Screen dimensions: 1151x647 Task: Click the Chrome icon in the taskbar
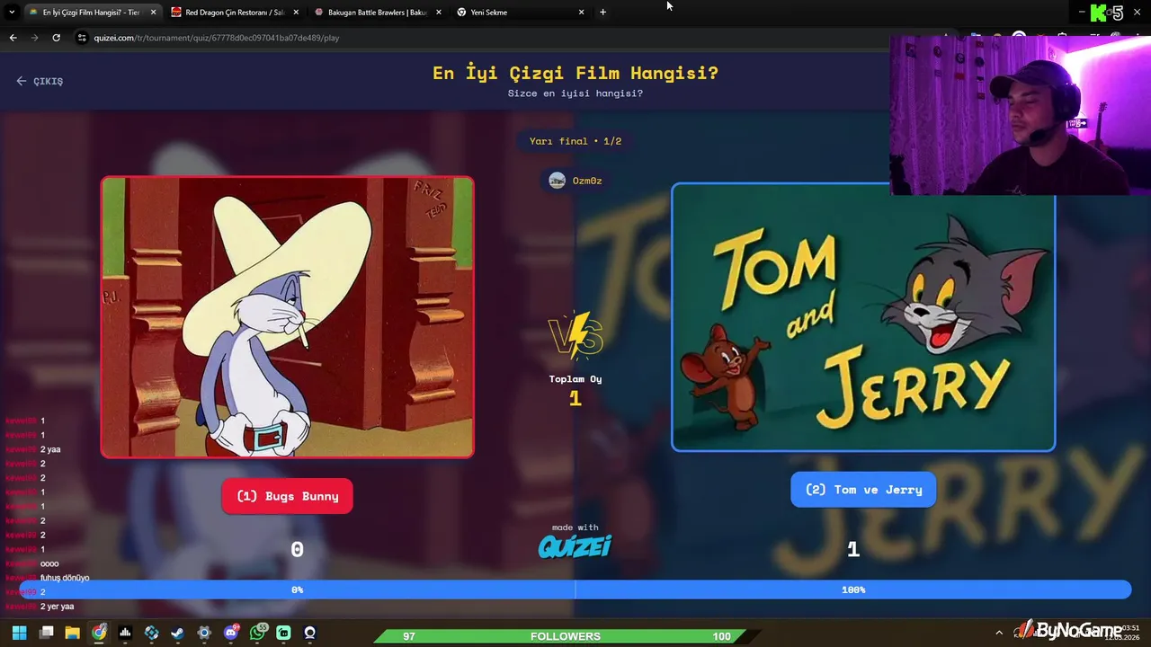click(99, 633)
